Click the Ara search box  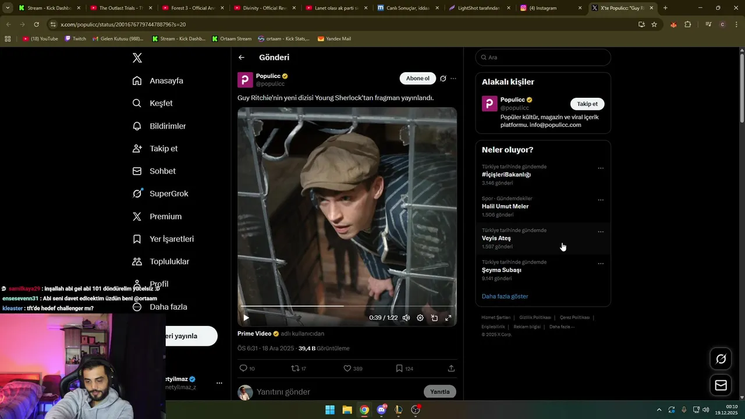(x=543, y=58)
